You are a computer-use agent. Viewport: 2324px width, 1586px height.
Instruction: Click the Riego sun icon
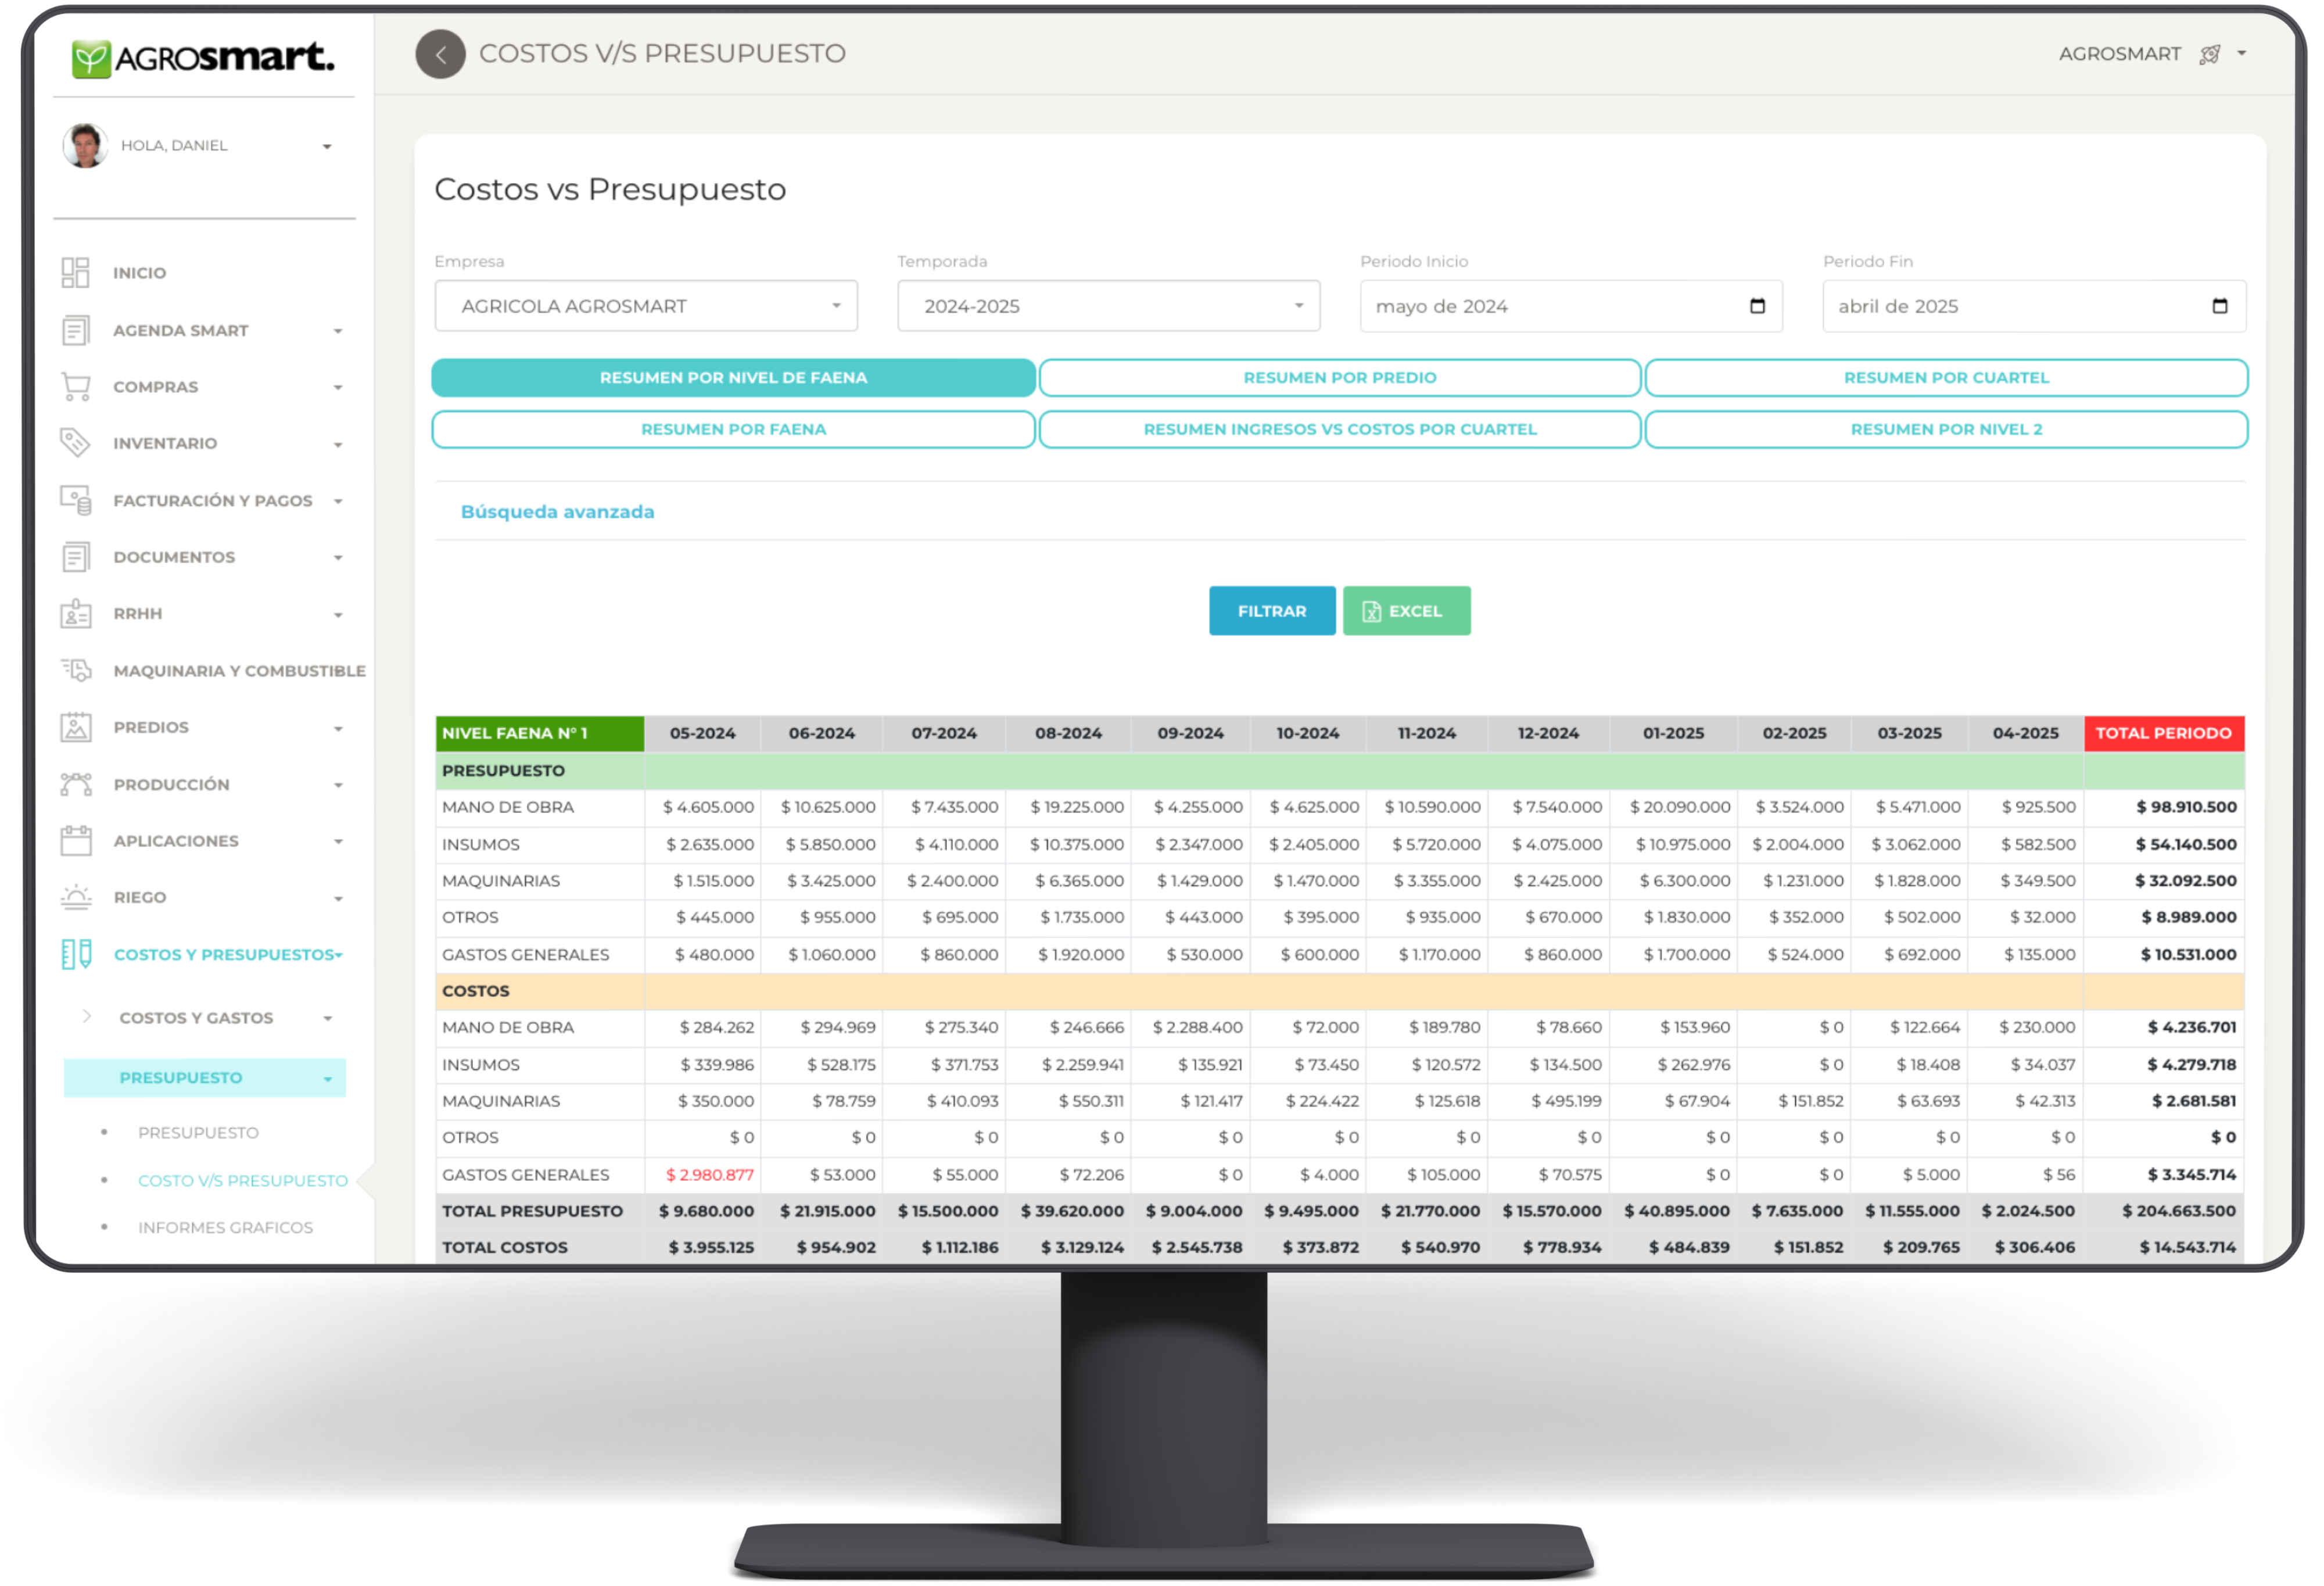pyautogui.click(x=75, y=897)
